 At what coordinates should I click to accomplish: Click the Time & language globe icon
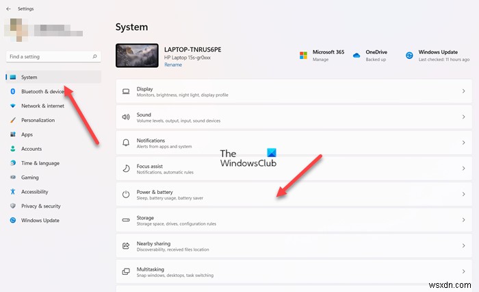click(x=13, y=163)
